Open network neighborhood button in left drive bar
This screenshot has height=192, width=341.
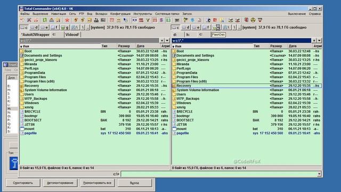tap(75, 27)
